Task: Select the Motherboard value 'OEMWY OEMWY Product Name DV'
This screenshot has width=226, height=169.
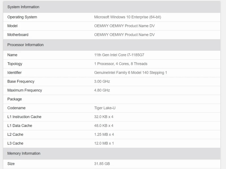Action: pos(124,35)
